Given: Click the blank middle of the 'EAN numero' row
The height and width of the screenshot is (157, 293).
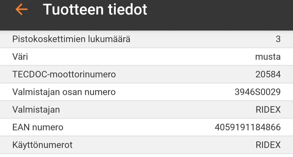Looking at the screenshot, I should 137,127.
